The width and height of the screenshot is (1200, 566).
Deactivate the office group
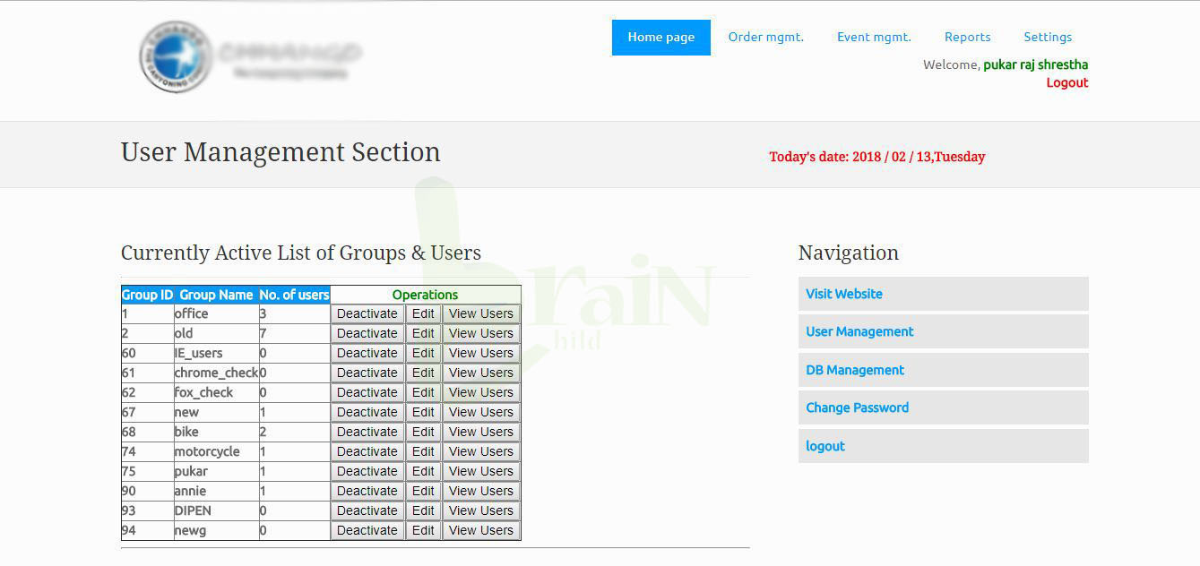[x=367, y=314]
